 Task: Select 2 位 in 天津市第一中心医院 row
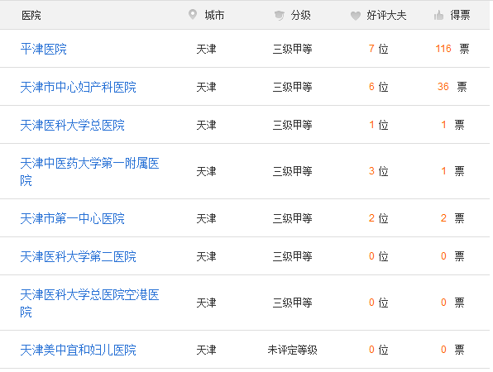click(378, 218)
